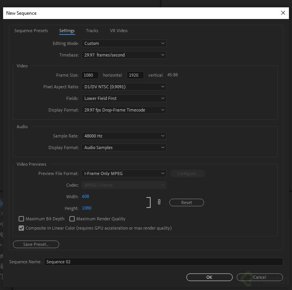Open the VR Video tab
The height and width of the screenshot is (290, 292).
(119, 31)
